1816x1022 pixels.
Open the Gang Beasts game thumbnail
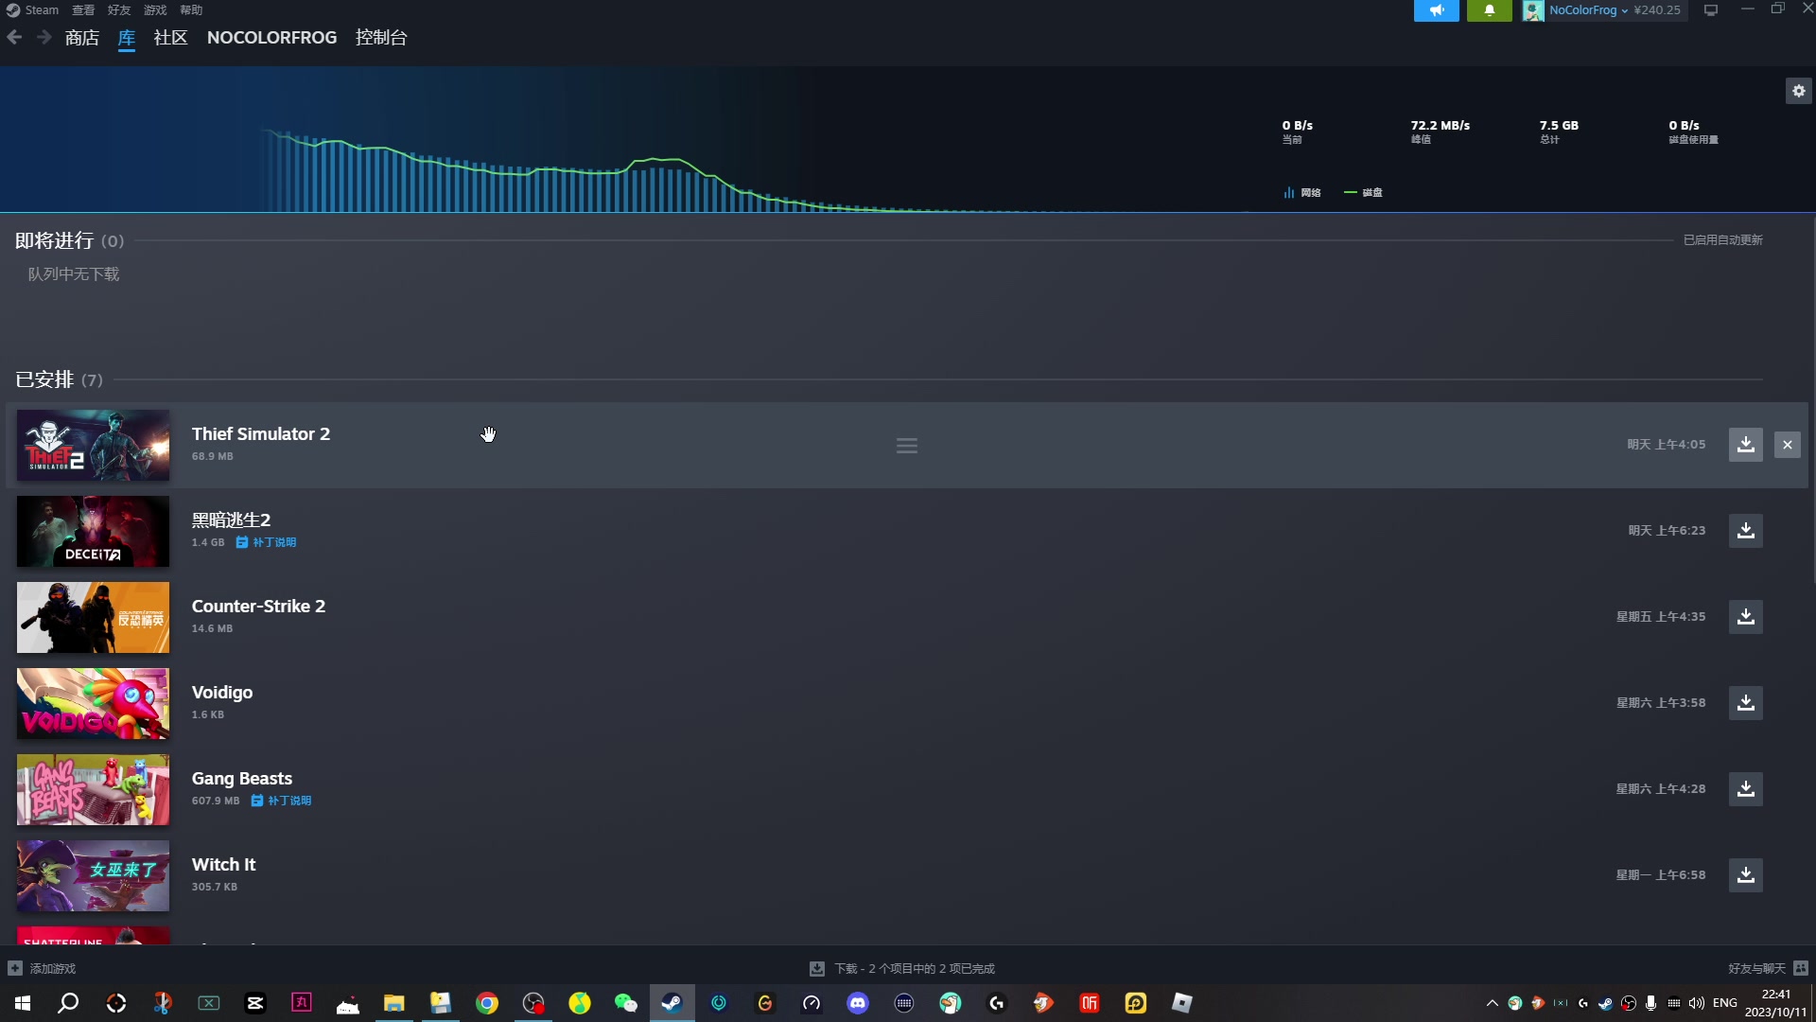click(93, 789)
